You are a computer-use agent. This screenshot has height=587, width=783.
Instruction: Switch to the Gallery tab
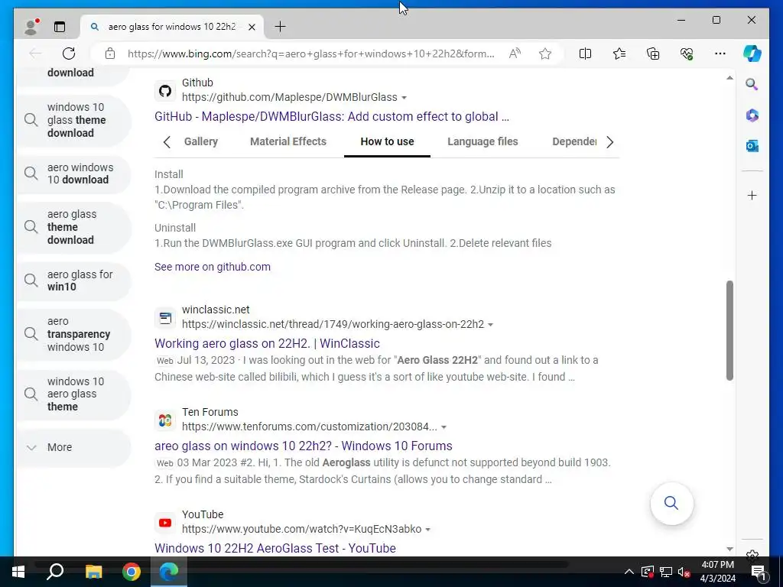201,141
